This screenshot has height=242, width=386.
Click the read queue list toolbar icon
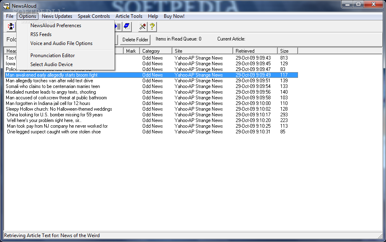click(x=118, y=26)
